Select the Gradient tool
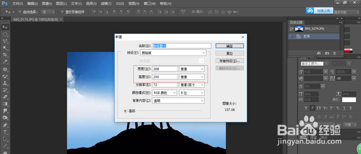 pyautogui.click(x=5, y=104)
